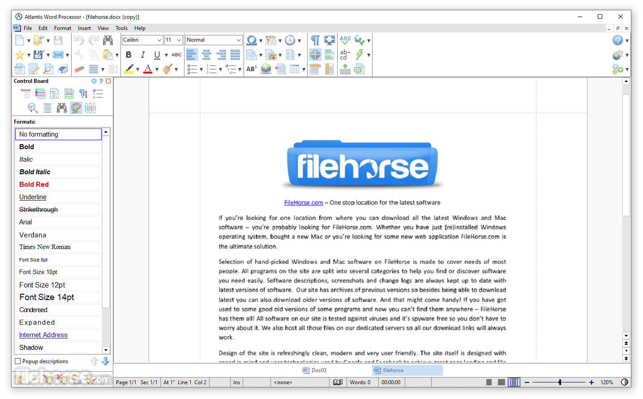Click the ab-cd hyphenation icon
This screenshot has width=643, height=399.
click(x=345, y=55)
